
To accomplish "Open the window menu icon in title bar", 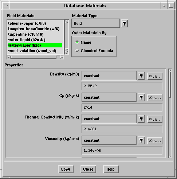I will (5, 5).
